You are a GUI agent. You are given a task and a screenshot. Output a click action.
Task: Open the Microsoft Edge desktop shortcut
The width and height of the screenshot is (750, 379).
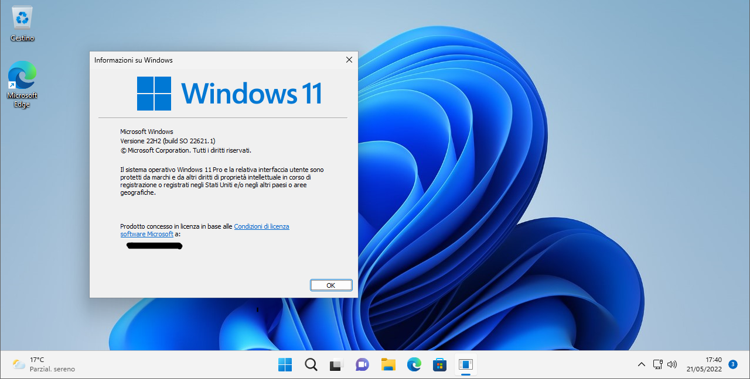[22, 85]
